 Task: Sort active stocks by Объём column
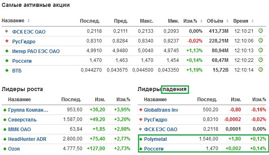pos(227,21)
